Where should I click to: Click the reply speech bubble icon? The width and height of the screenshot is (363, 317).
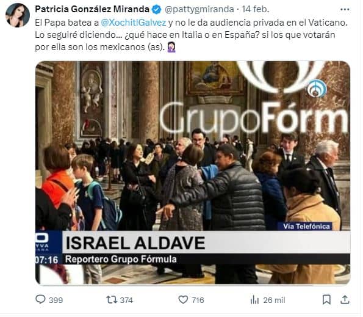pyautogui.click(x=40, y=299)
